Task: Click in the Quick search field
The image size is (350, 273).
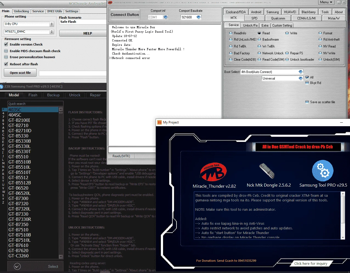Action: [35, 104]
